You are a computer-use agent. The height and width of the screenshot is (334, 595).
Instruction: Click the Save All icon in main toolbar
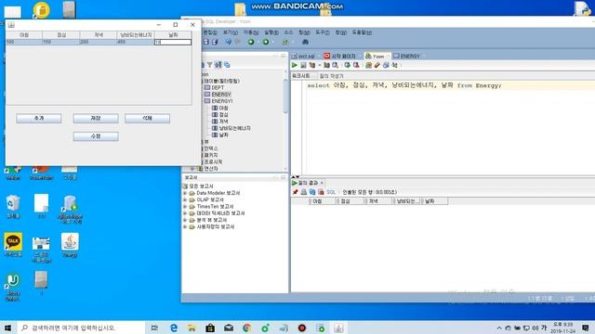215,42
